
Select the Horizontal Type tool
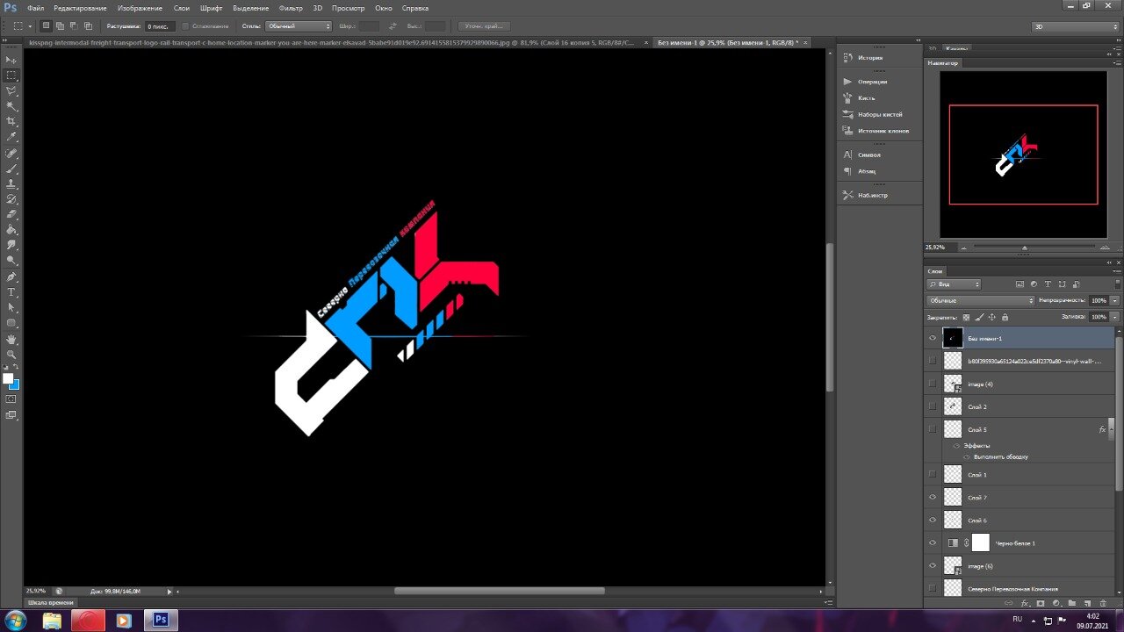coord(11,292)
